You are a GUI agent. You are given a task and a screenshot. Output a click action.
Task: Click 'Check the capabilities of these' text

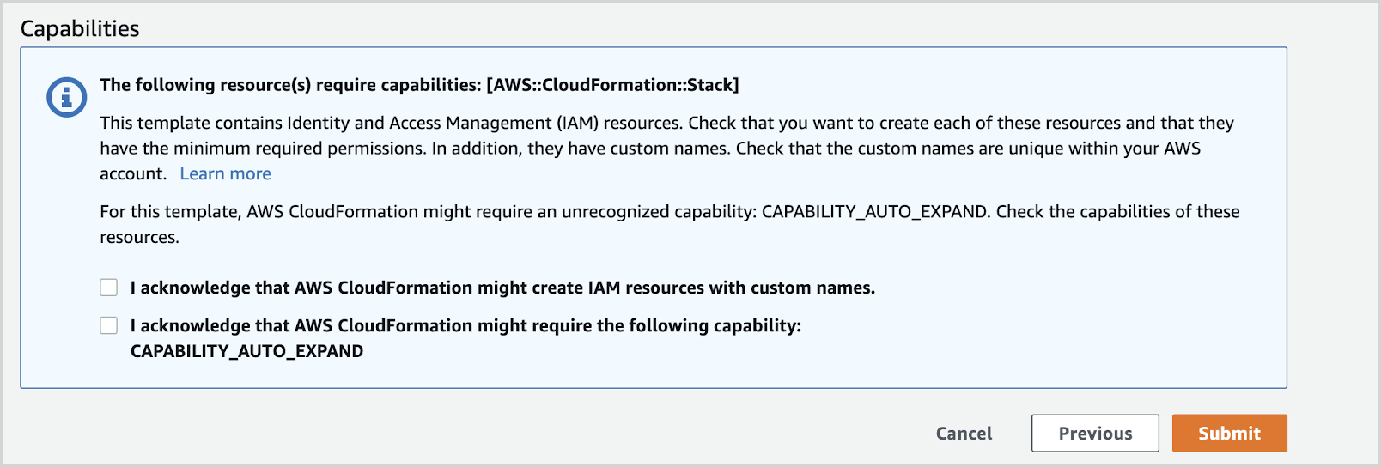pos(1117,211)
